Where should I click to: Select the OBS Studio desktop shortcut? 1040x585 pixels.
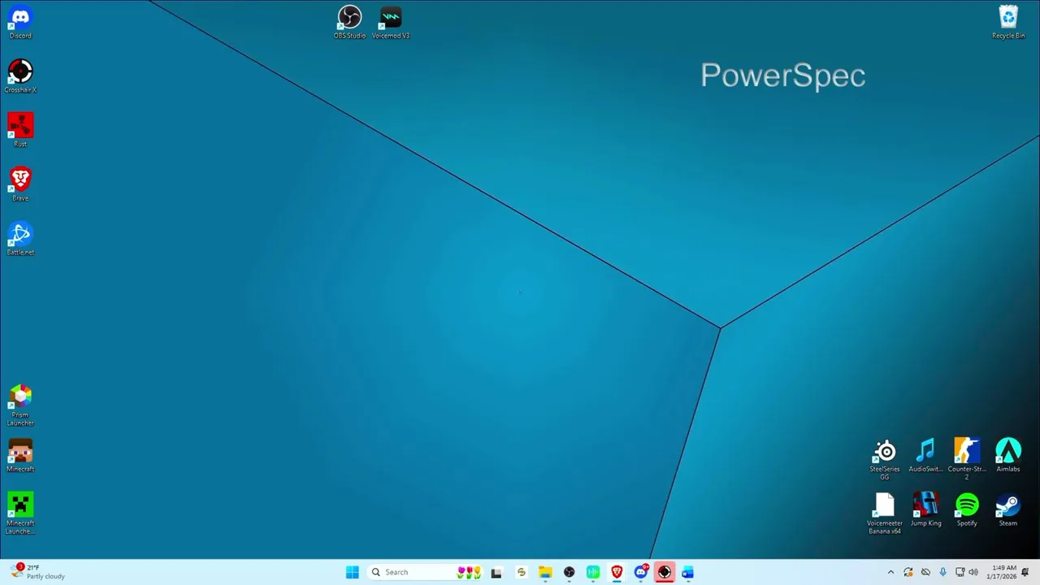(349, 22)
